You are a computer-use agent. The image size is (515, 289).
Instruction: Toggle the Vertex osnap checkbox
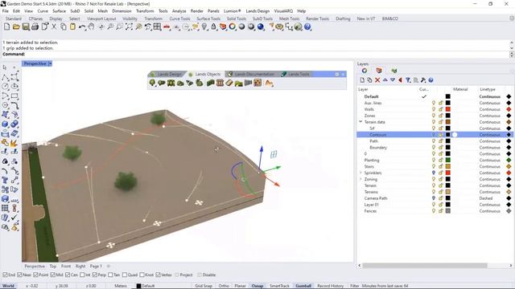(158, 275)
